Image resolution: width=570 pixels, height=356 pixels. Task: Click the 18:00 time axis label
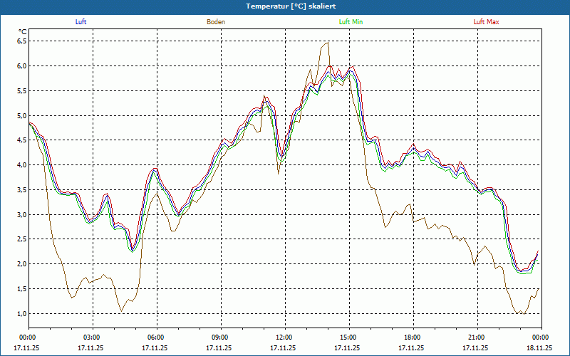[x=413, y=337]
